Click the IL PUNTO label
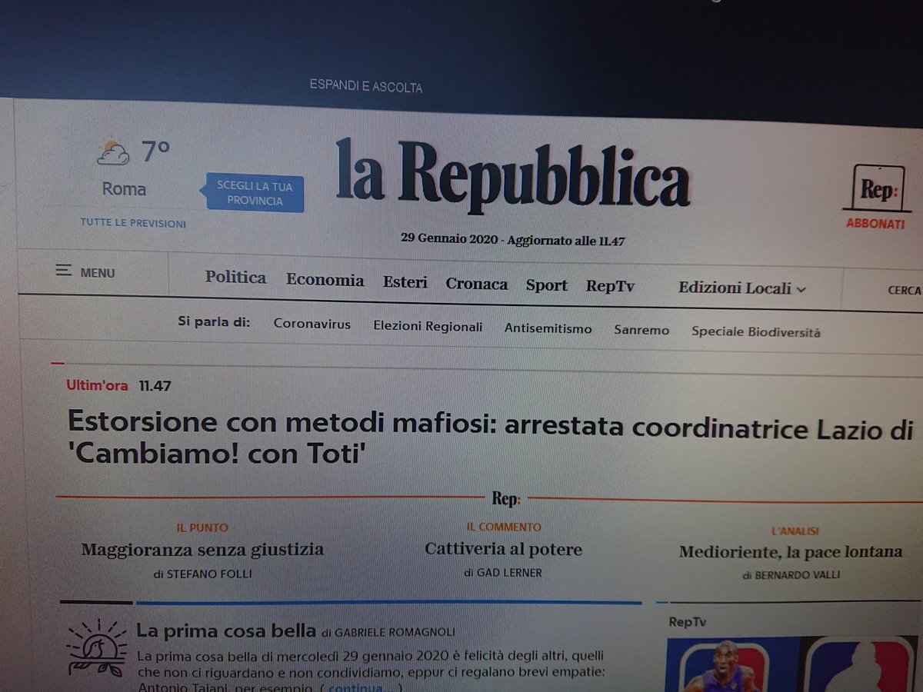 coord(202,528)
